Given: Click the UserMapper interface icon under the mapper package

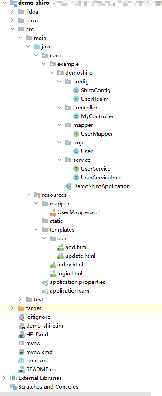Looking at the screenshot, I should [76, 134].
